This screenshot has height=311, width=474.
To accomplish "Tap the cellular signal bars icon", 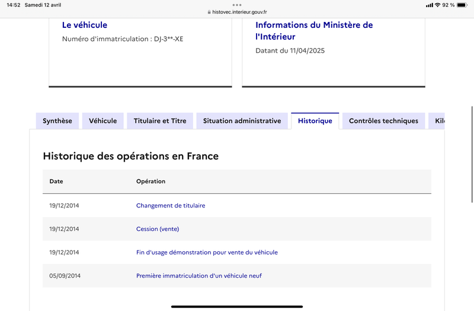I will [x=429, y=5].
